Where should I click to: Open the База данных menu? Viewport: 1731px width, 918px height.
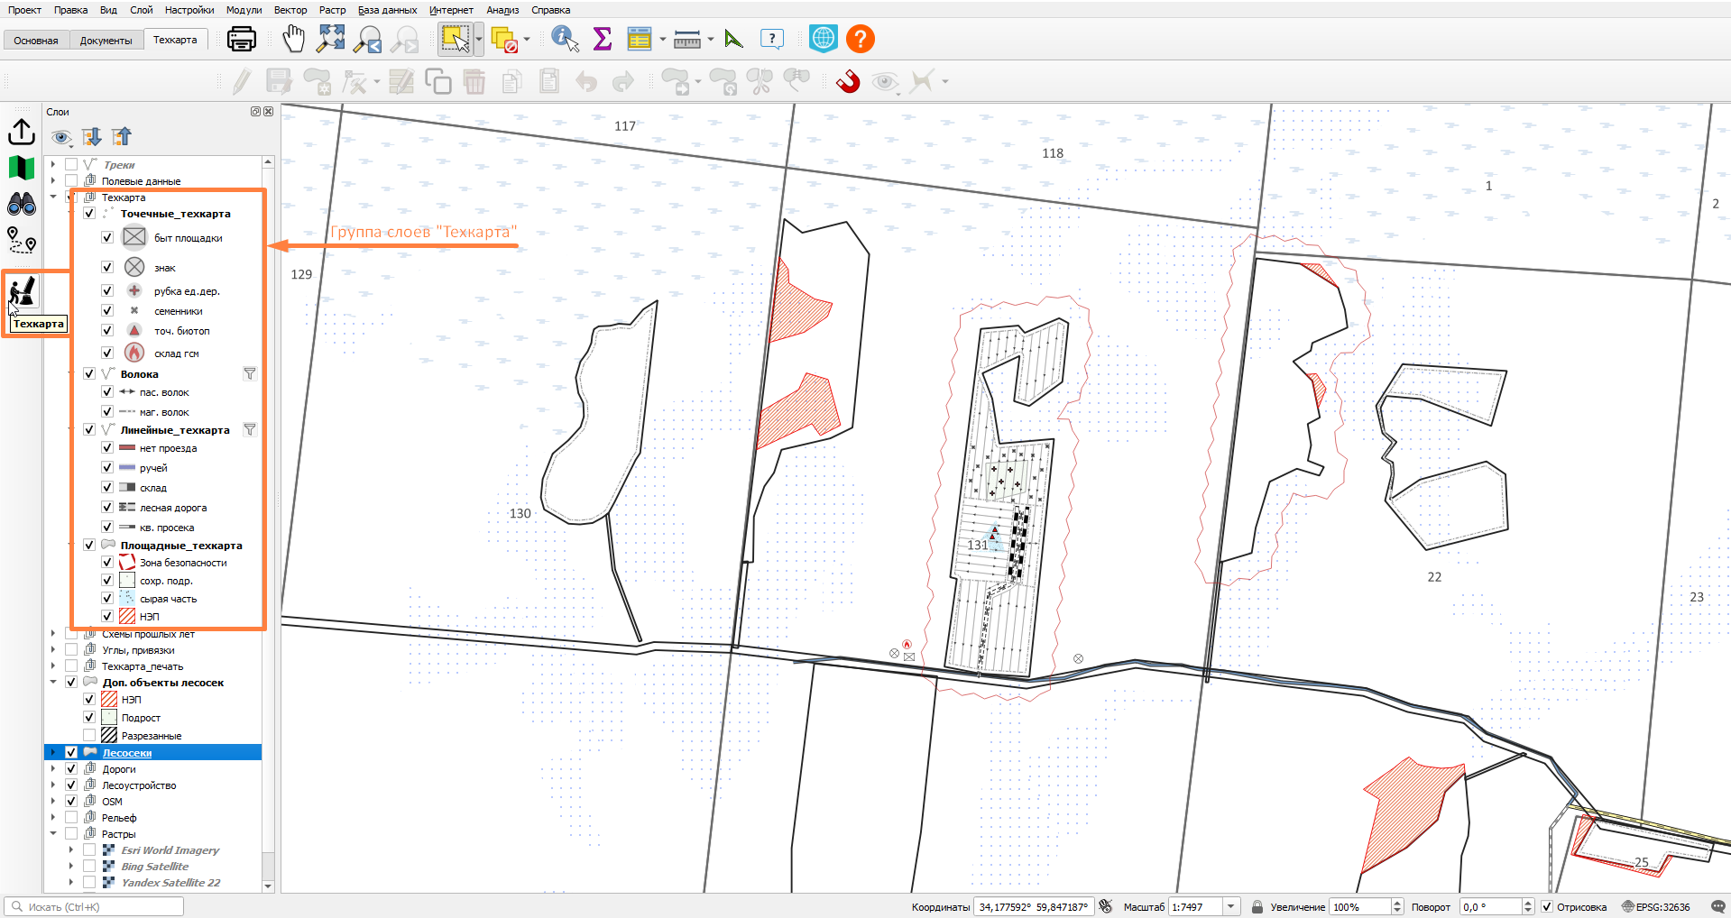387,10
